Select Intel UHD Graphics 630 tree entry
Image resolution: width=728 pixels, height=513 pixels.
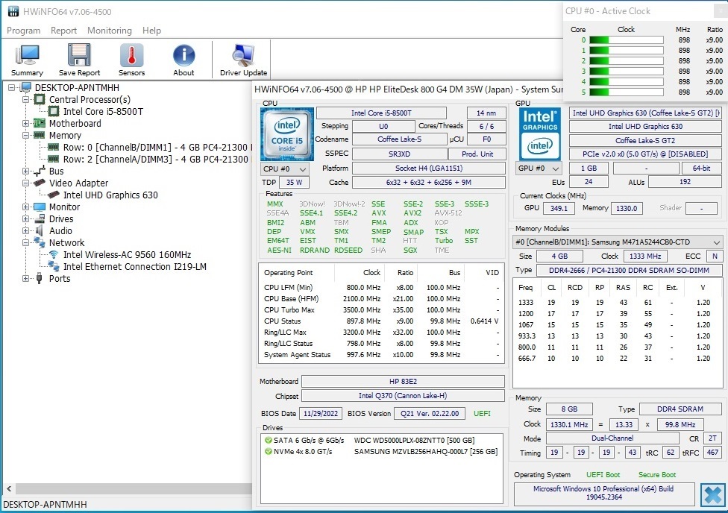[110, 195]
